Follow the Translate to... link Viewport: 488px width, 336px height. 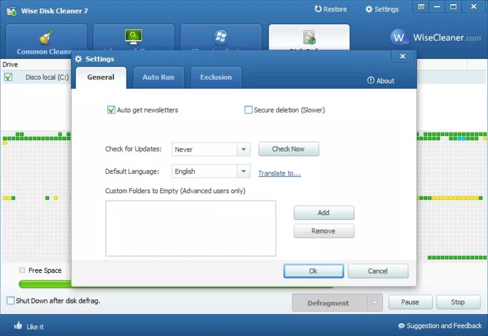[x=279, y=173]
